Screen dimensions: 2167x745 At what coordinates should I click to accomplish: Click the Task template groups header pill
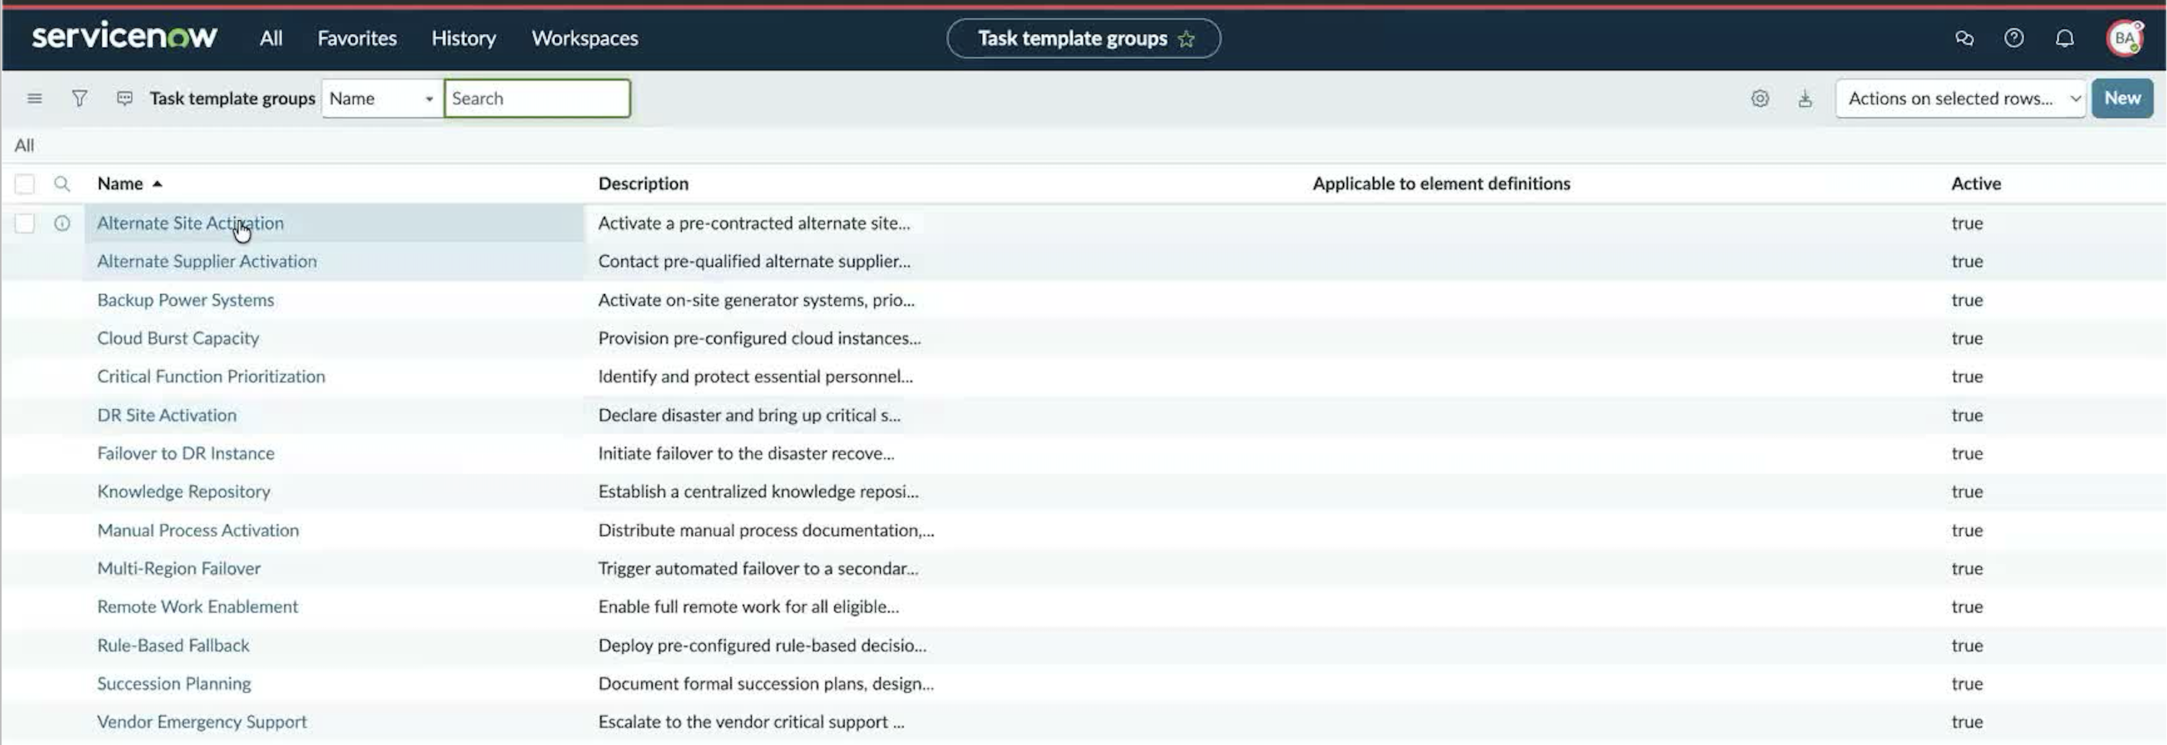tap(1083, 39)
